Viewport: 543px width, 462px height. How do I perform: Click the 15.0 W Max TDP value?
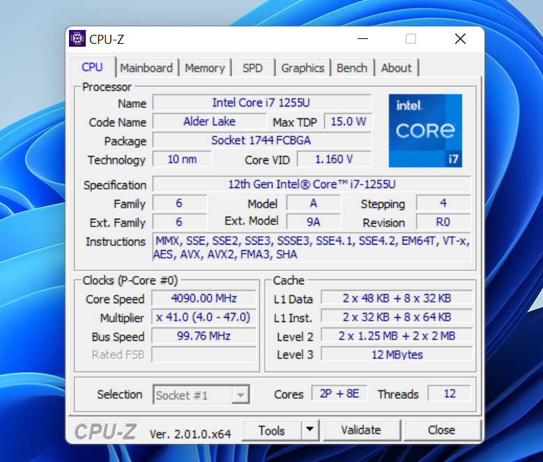(x=348, y=121)
